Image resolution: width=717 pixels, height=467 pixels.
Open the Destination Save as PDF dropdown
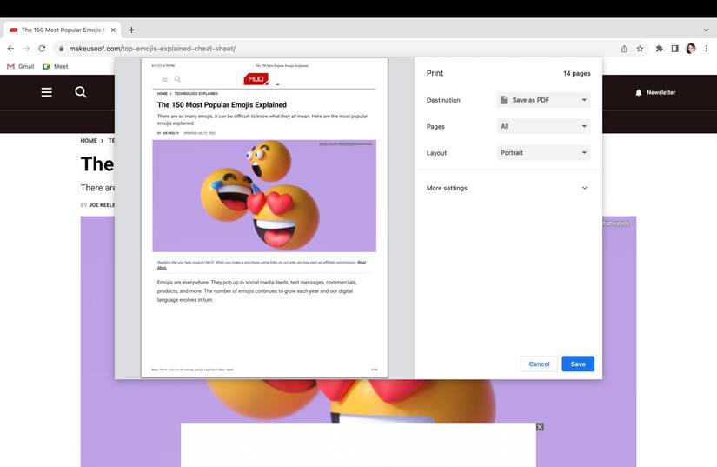(x=544, y=100)
